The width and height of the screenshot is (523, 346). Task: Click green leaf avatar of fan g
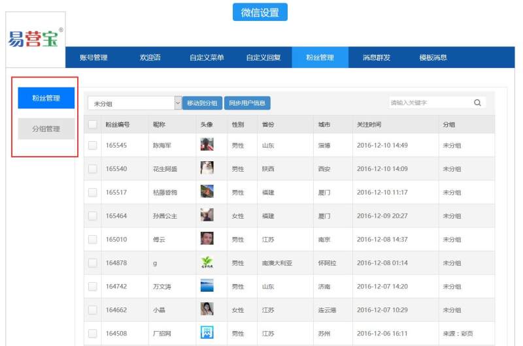[207, 262]
